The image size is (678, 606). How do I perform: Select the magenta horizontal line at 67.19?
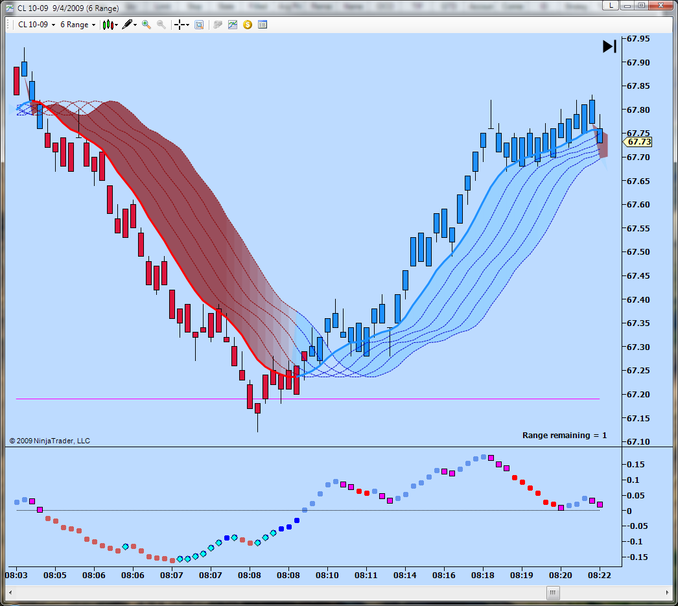[308, 399]
